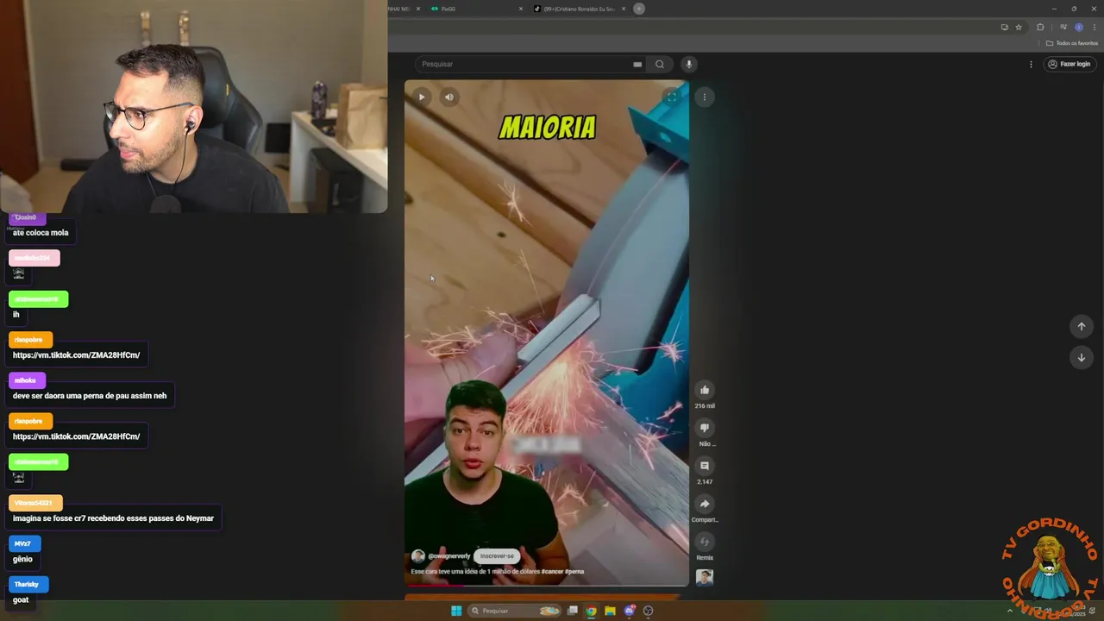Open the @owagnerverly channel name
This screenshot has width=1104, height=621.
click(449, 556)
